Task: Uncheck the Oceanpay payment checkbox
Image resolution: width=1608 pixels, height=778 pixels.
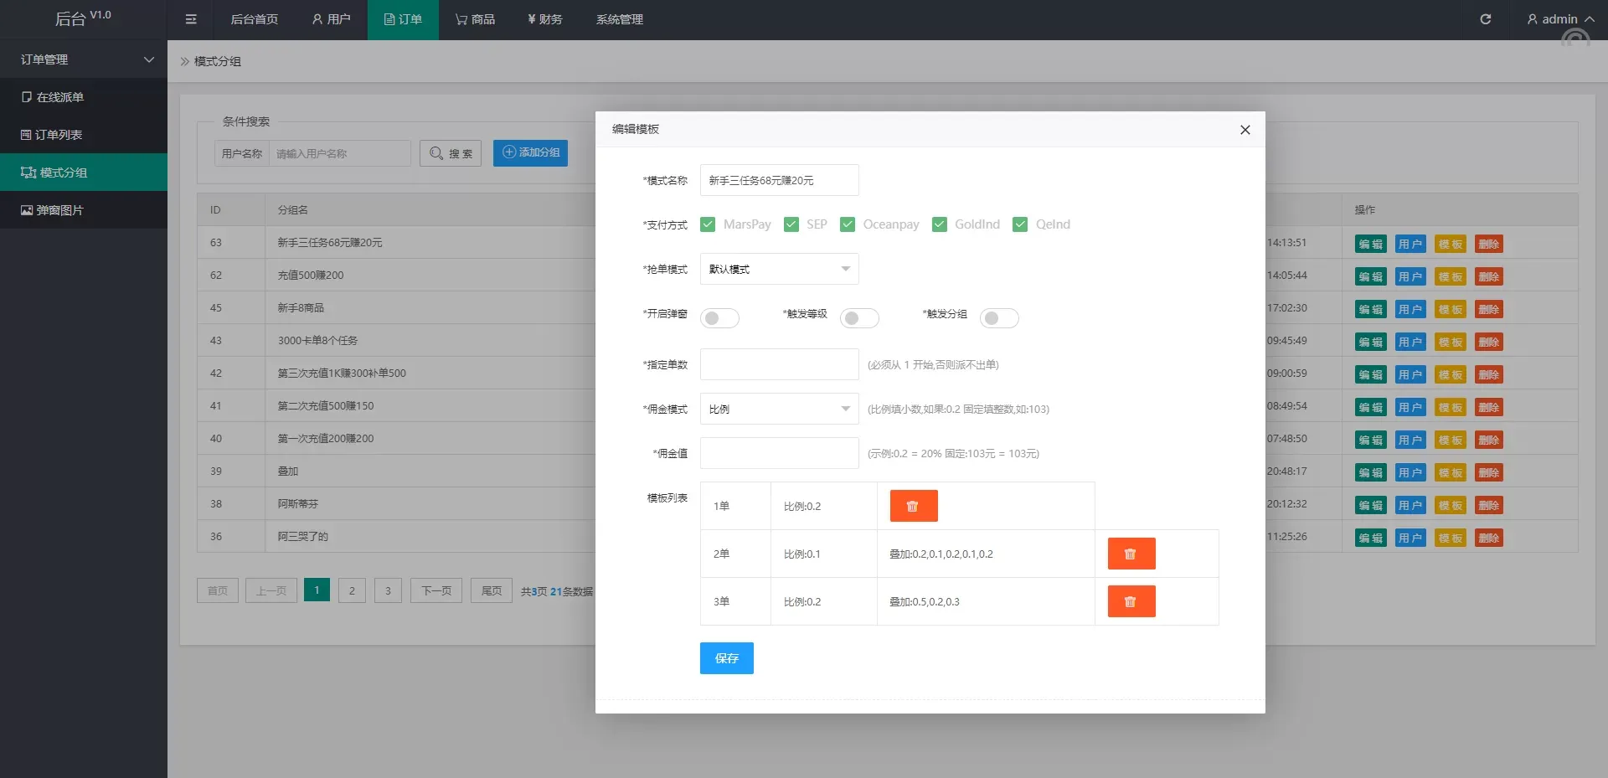Action: pyautogui.click(x=848, y=224)
